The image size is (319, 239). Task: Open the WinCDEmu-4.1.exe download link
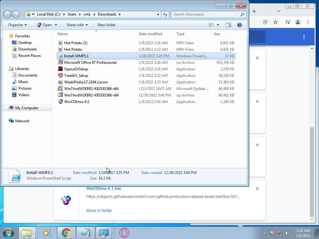(103, 188)
